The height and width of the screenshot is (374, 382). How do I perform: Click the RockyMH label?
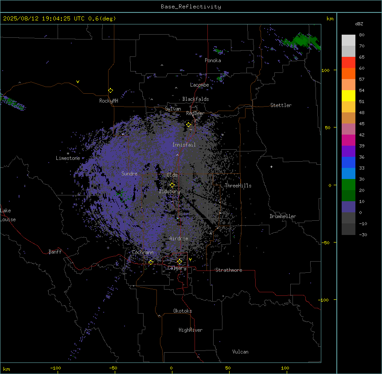[x=109, y=100]
